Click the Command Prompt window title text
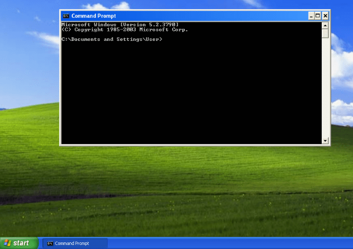 93,16
